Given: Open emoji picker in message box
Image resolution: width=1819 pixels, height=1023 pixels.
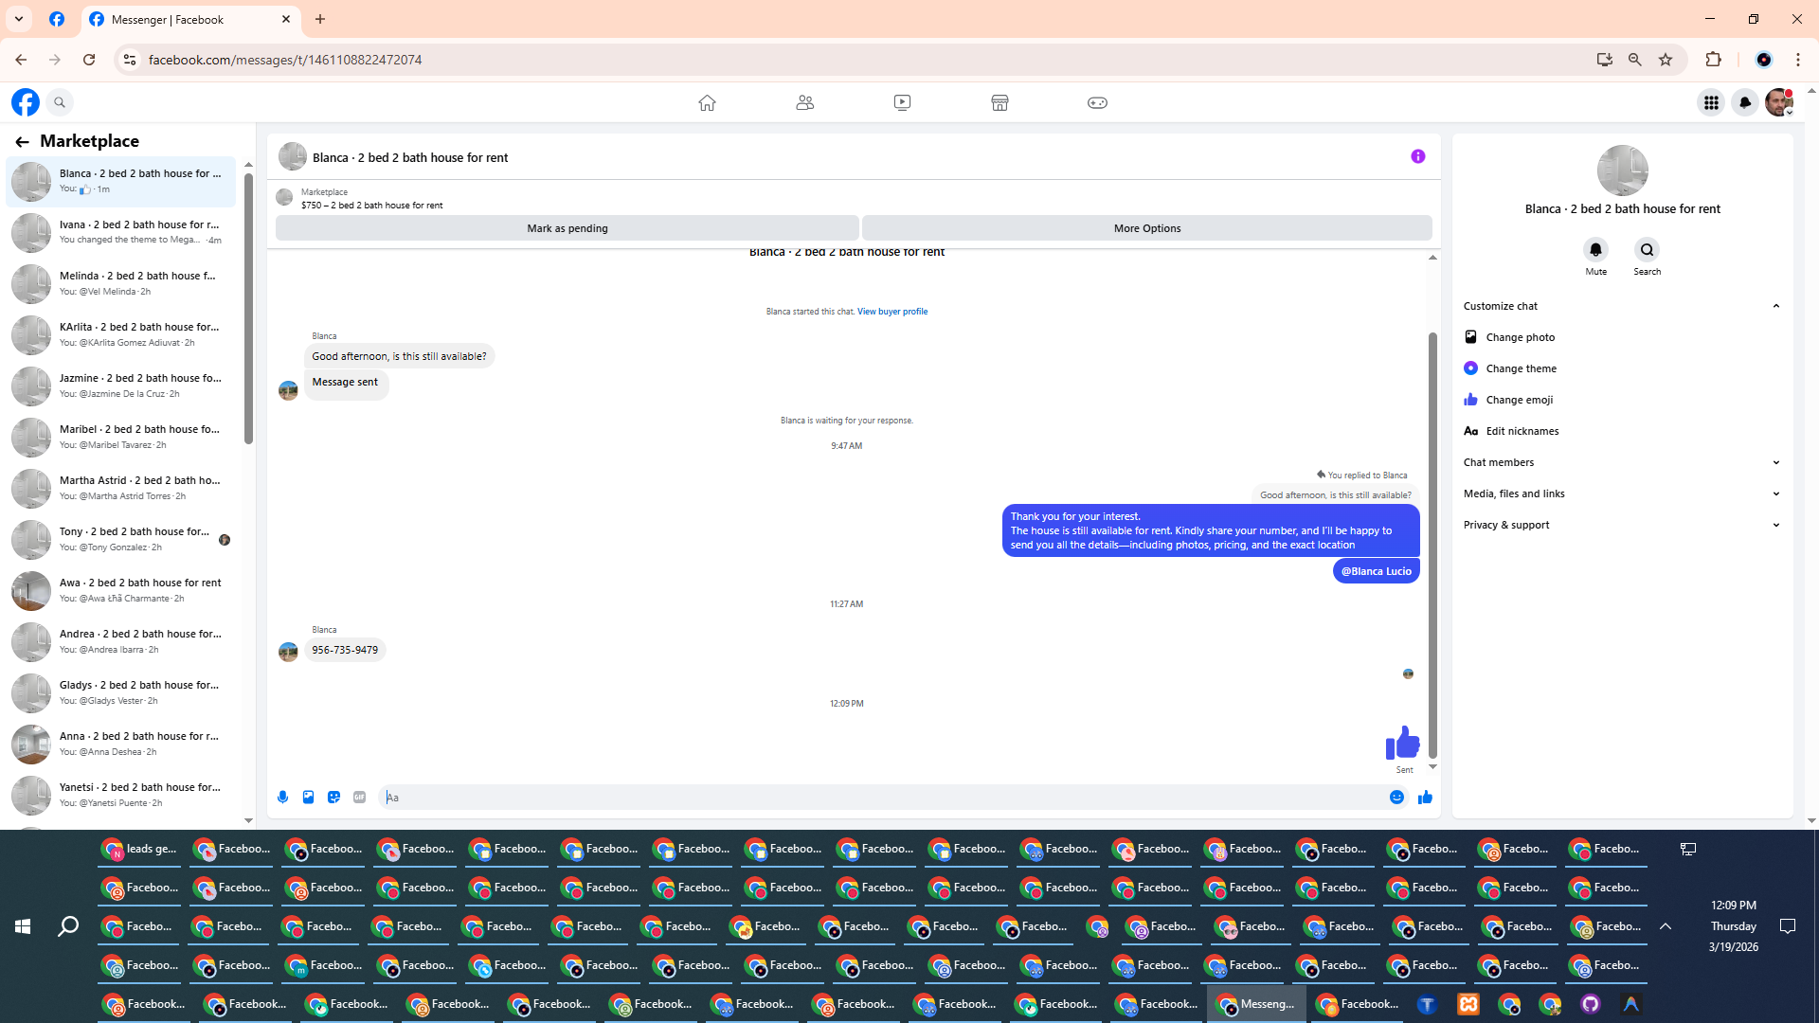Looking at the screenshot, I should click(x=1396, y=798).
